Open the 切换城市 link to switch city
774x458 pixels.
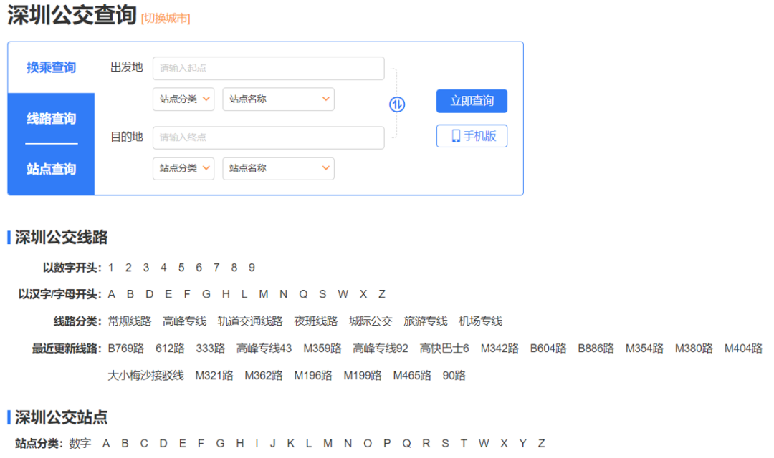[x=166, y=19]
